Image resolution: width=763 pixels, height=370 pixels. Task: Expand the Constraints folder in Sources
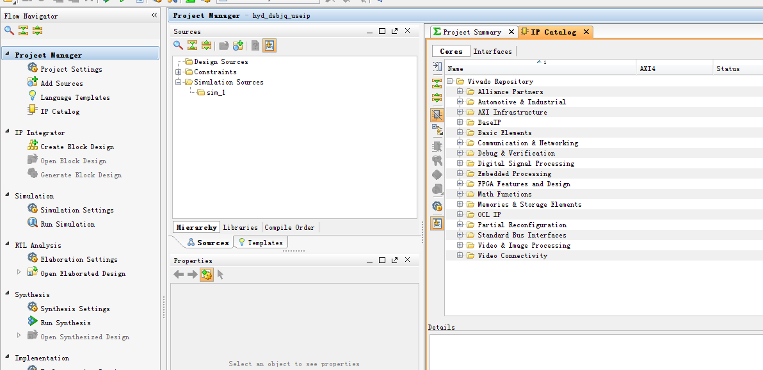[179, 72]
